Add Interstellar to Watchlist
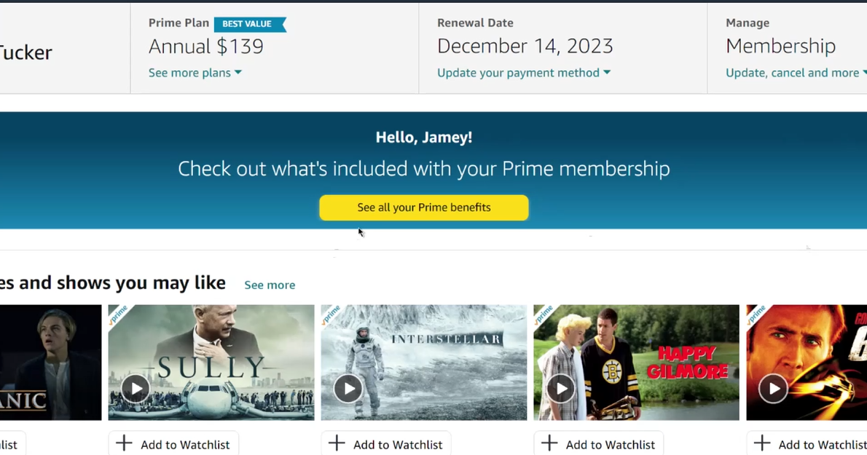Viewport: 867px width, 455px height. (397, 444)
